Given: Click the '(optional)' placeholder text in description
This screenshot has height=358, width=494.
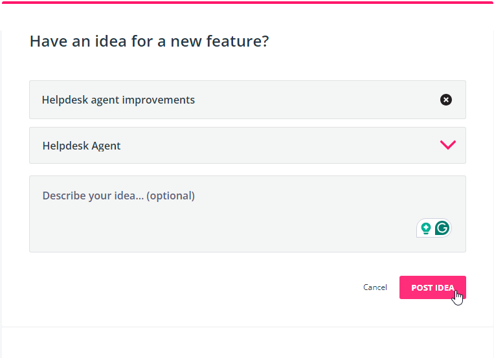Looking at the screenshot, I should click(170, 196).
